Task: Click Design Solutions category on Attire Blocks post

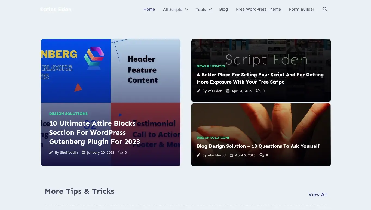Action: (x=68, y=113)
